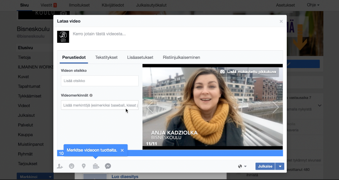Click the Messenger icon in composer

click(108, 166)
